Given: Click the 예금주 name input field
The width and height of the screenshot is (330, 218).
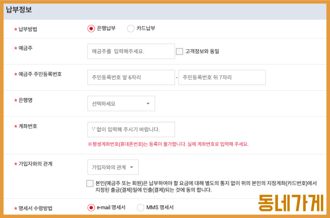Looking at the screenshot, I should tap(131, 51).
